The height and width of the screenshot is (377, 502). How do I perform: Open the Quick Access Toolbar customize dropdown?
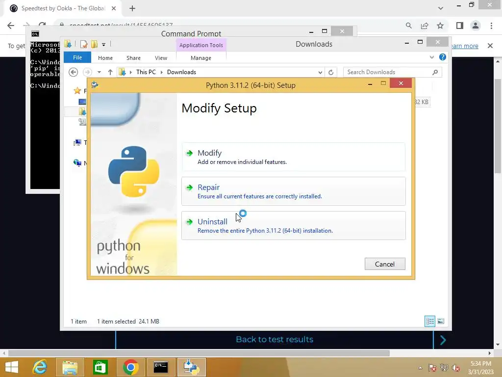[104, 45]
